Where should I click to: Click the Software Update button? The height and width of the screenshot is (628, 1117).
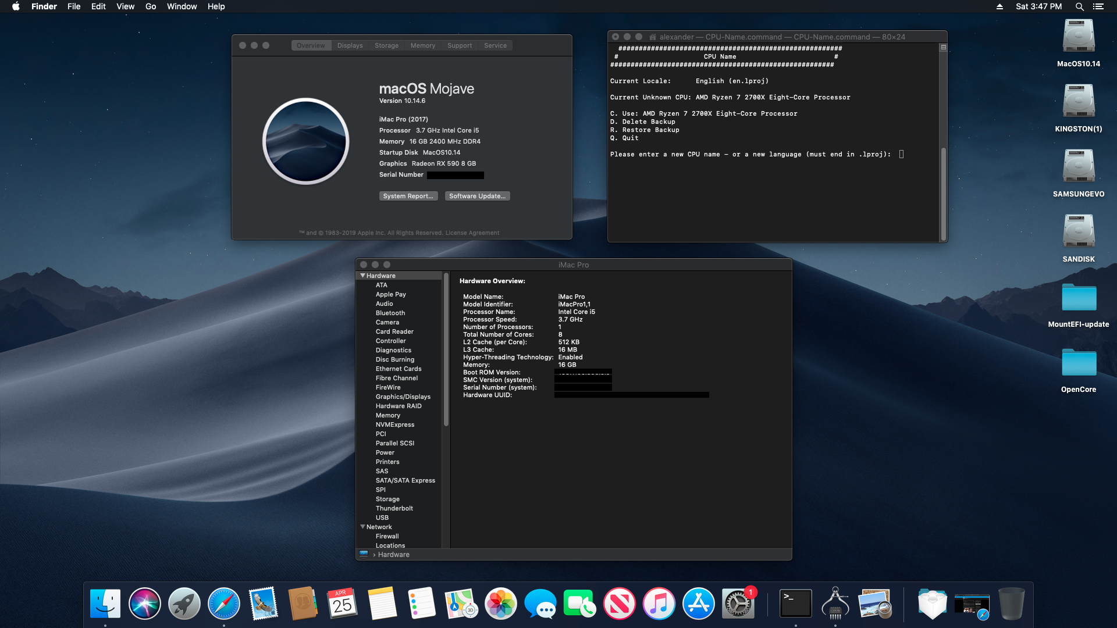(x=477, y=196)
